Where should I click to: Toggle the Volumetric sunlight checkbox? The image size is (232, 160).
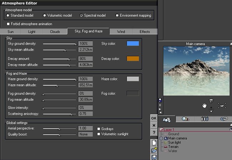point(99,134)
